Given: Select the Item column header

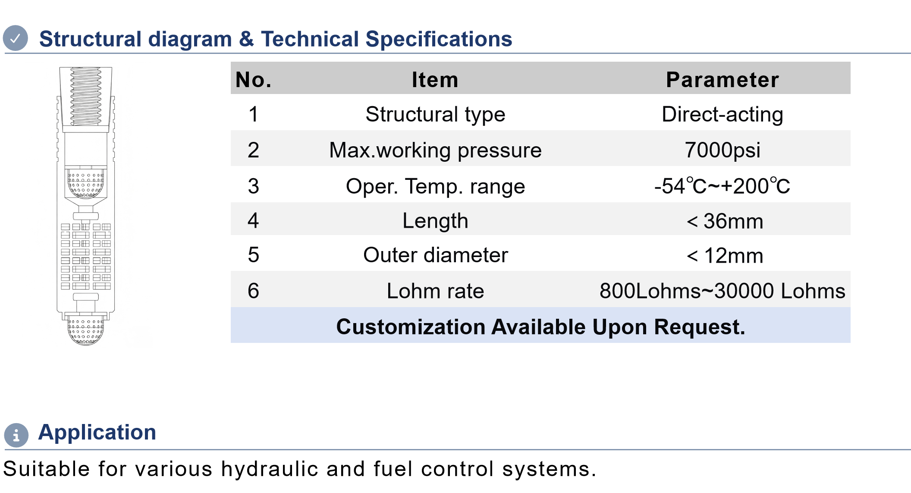Looking at the screenshot, I should [x=435, y=80].
